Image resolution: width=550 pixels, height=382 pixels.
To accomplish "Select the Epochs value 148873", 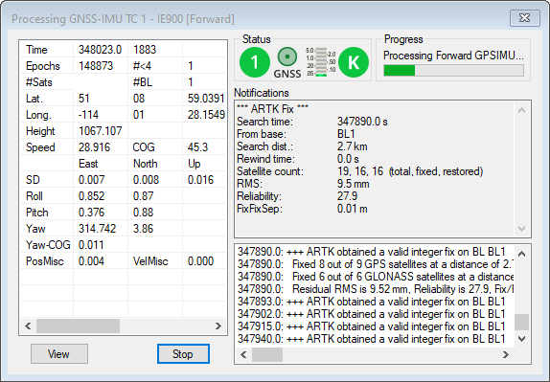I will tap(96, 66).
